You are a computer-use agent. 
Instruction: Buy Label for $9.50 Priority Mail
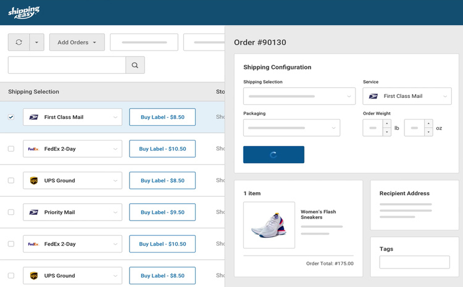pos(162,212)
